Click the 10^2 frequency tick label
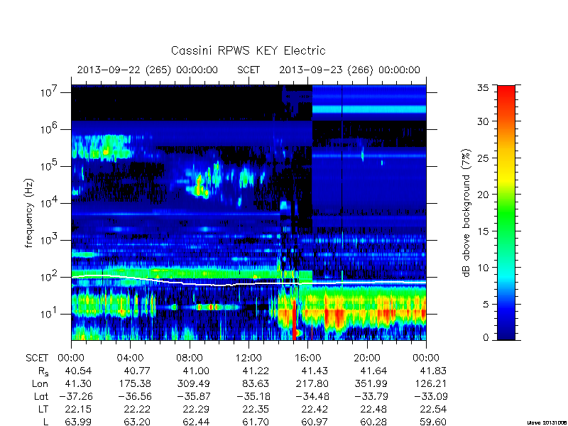Screen dimensions: 568x426 [x=50, y=276]
